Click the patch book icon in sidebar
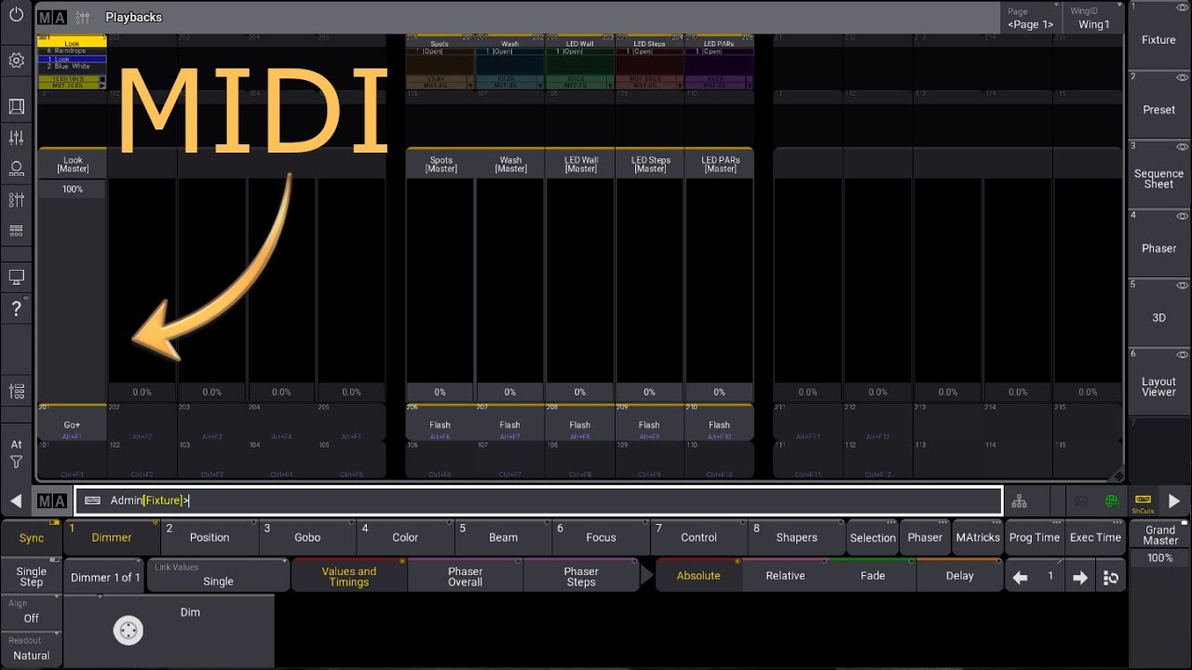 16,107
